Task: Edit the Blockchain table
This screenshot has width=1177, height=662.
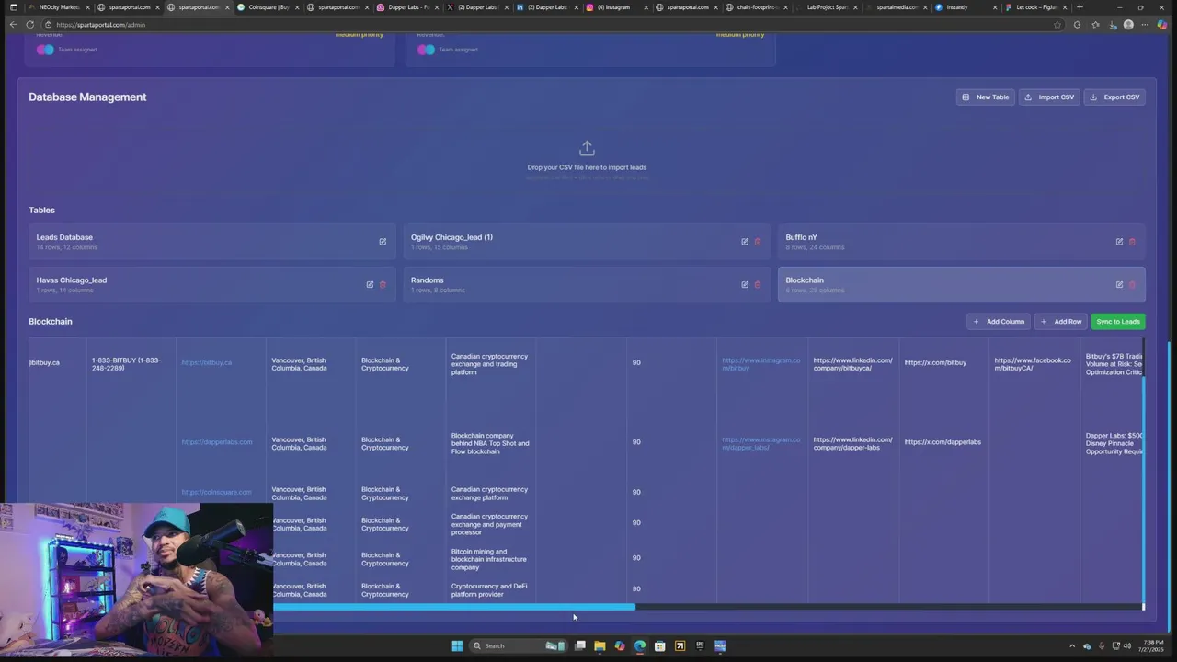Action: pyautogui.click(x=1119, y=284)
